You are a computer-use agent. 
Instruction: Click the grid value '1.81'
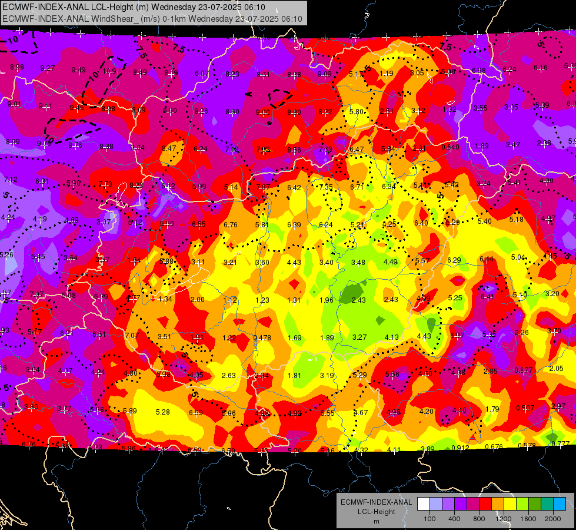pos(294,376)
